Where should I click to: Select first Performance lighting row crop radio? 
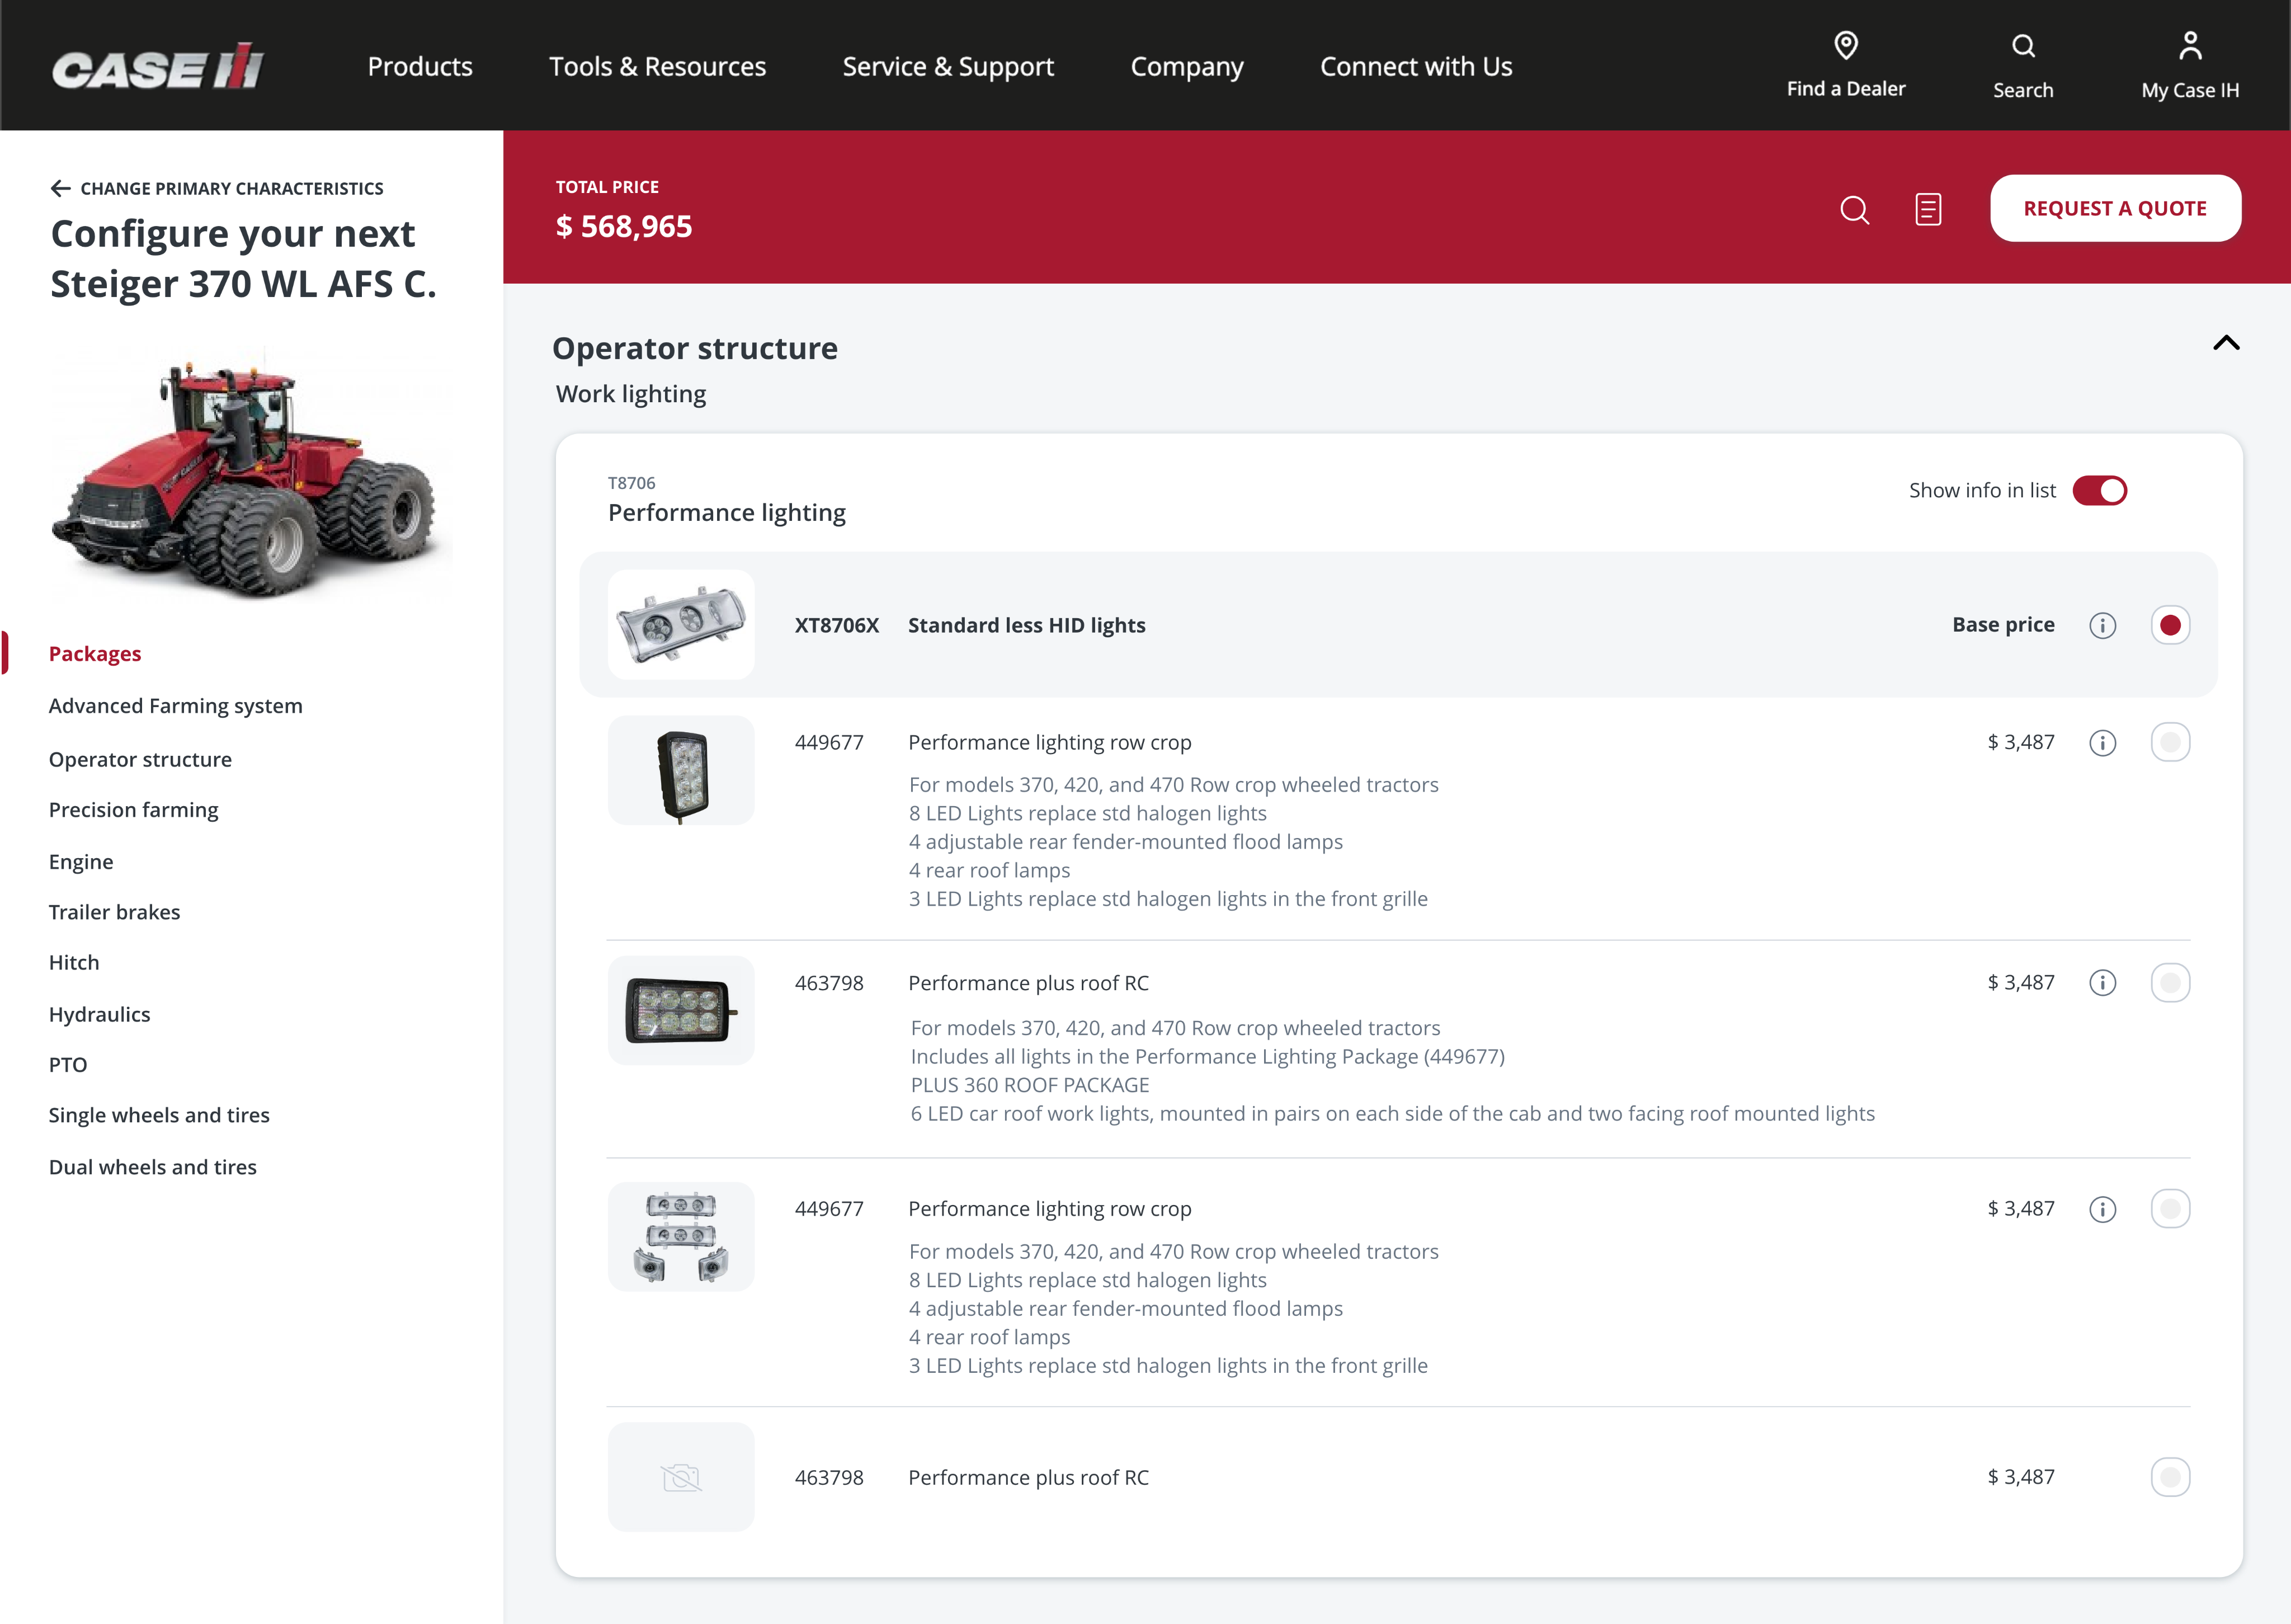[x=2170, y=742]
